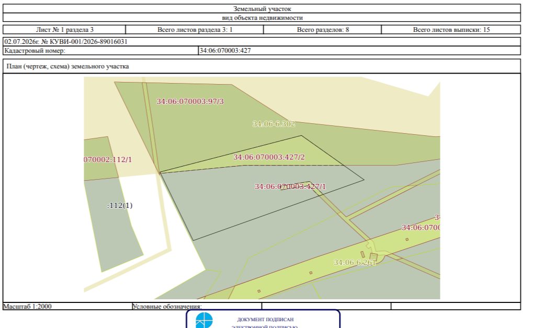Click the КУВИ-001/2026 request number line
This screenshot has width=533, height=328.
(x=66, y=42)
